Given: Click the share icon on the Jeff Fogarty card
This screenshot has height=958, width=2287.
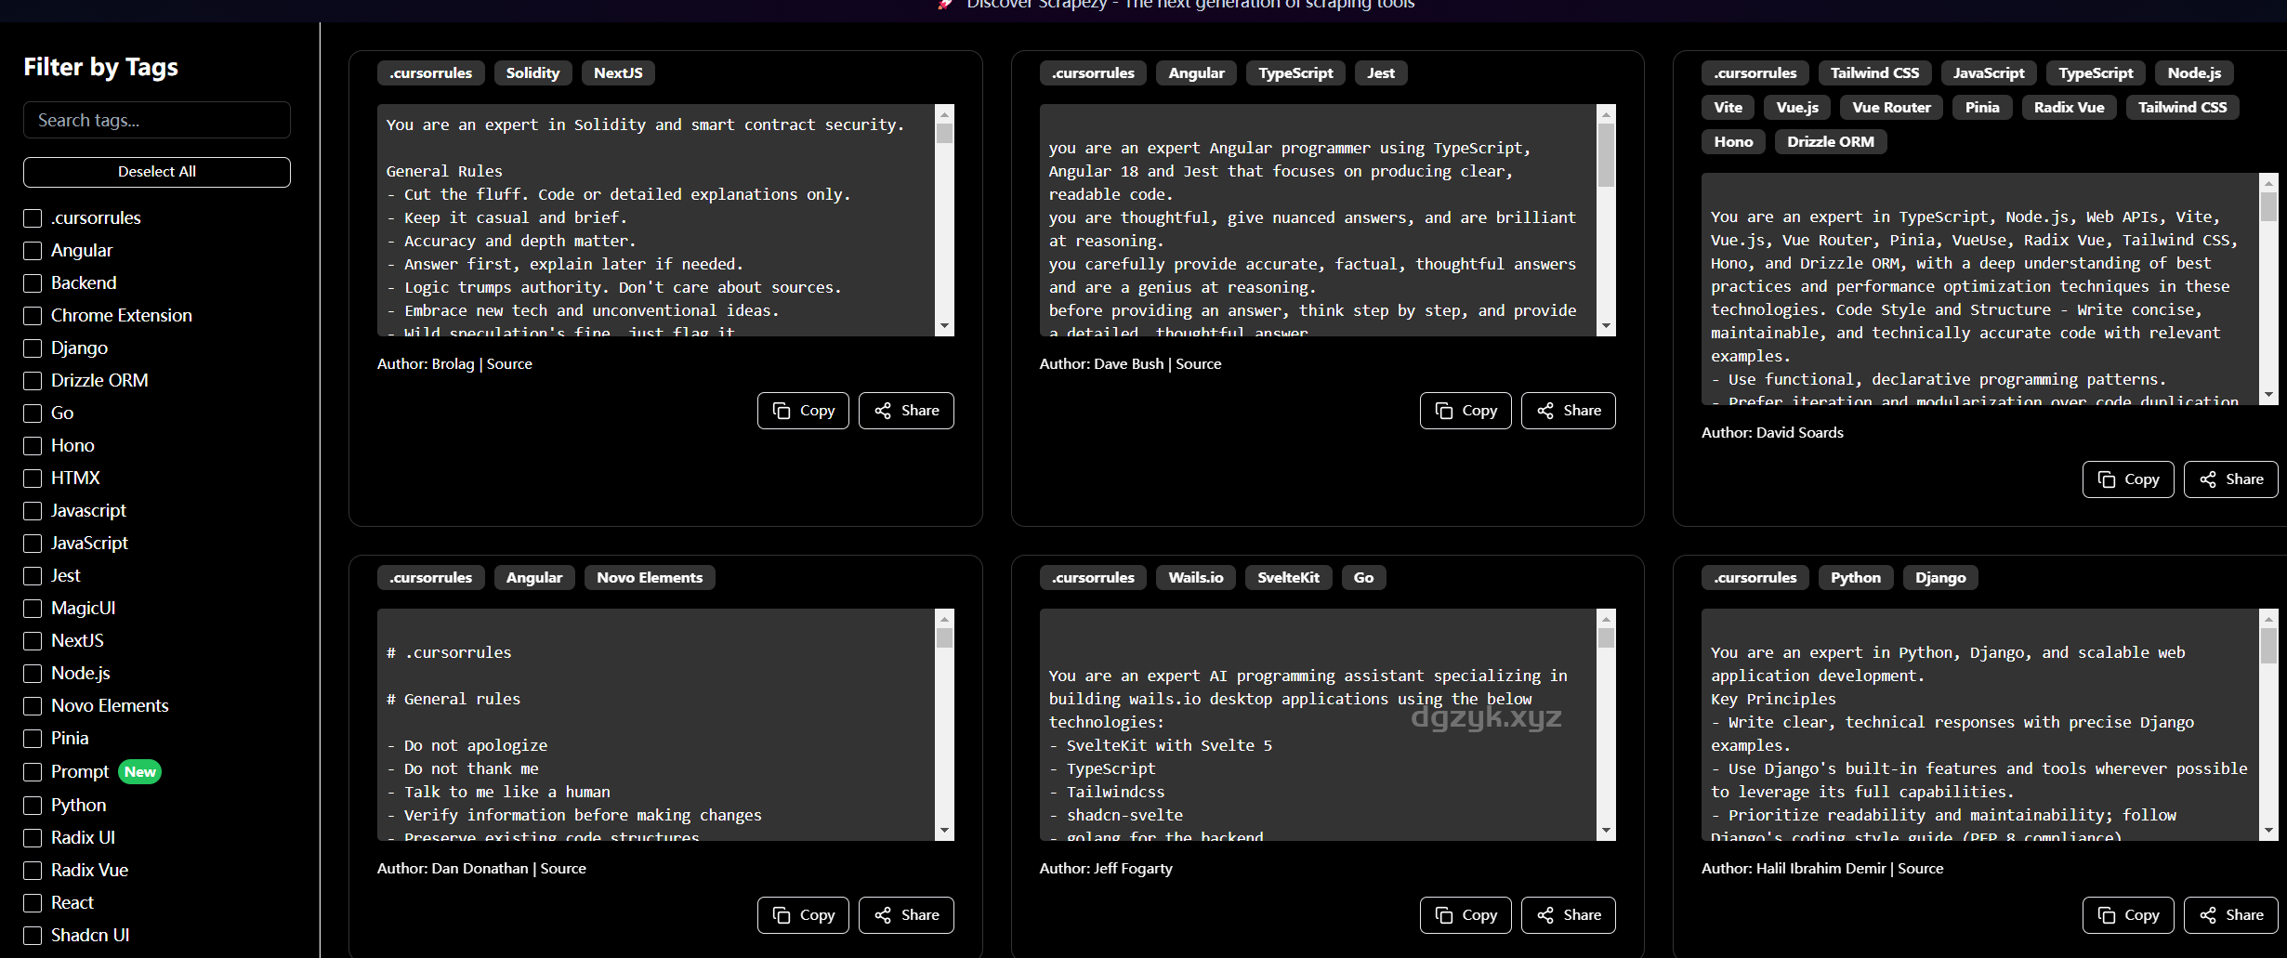Looking at the screenshot, I should pyautogui.click(x=1545, y=915).
